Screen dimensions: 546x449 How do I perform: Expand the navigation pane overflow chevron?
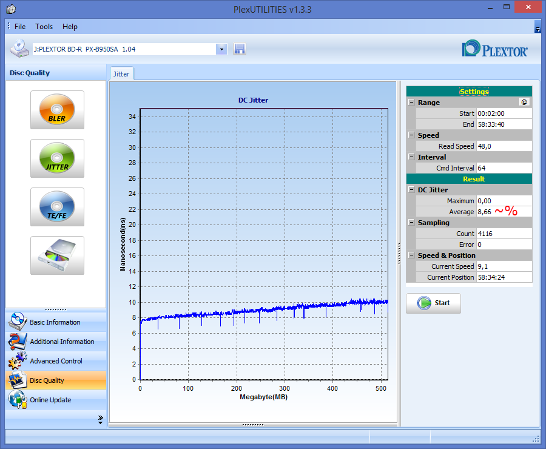(100, 419)
